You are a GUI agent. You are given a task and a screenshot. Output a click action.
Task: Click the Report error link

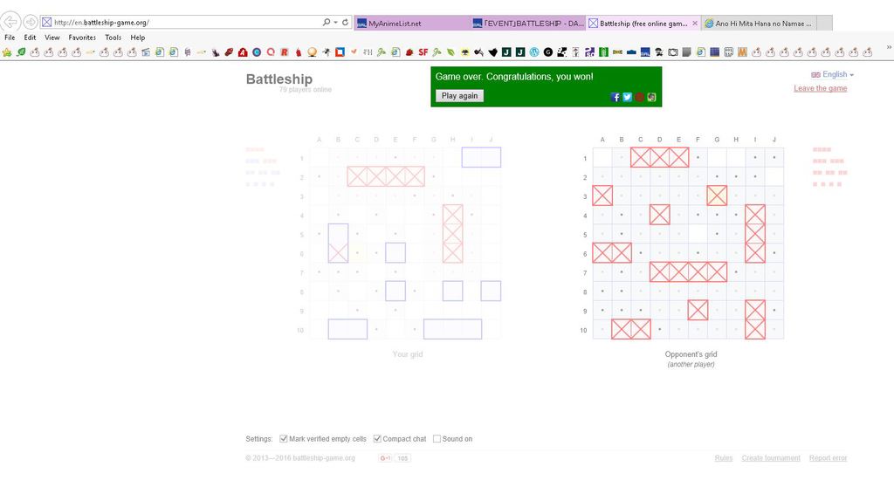[x=828, y=458]
